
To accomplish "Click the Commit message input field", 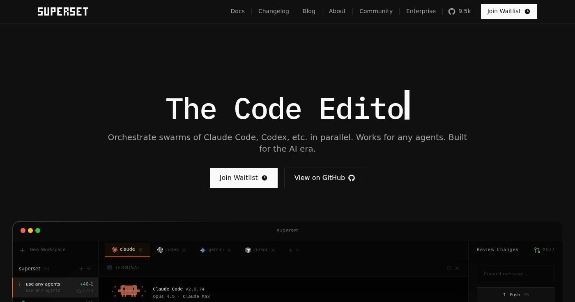I will pos(515,274).
